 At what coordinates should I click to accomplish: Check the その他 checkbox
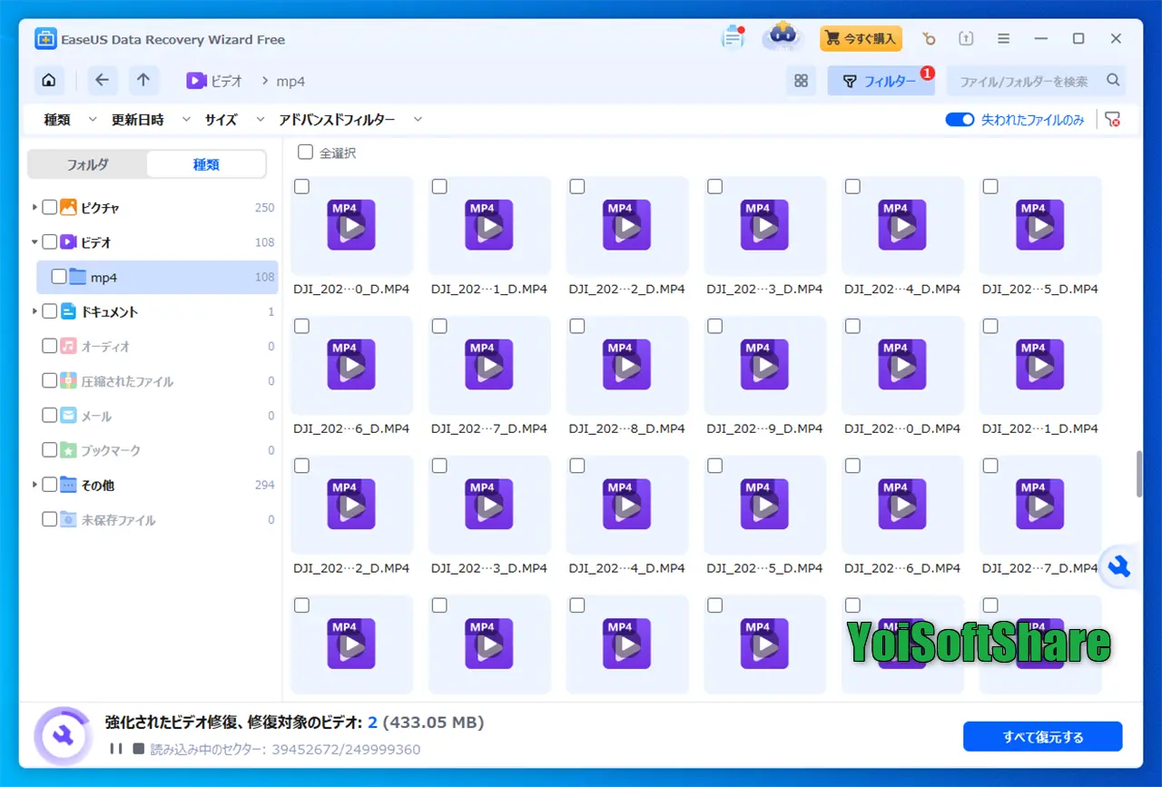point(50,485)
